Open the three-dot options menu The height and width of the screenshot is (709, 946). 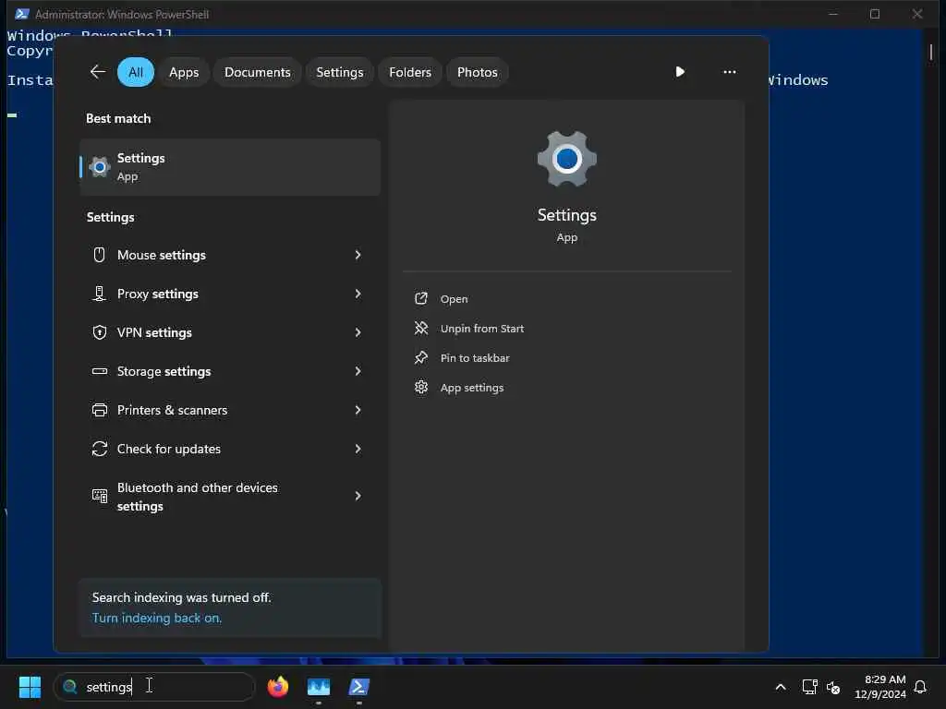click(730, 72)
